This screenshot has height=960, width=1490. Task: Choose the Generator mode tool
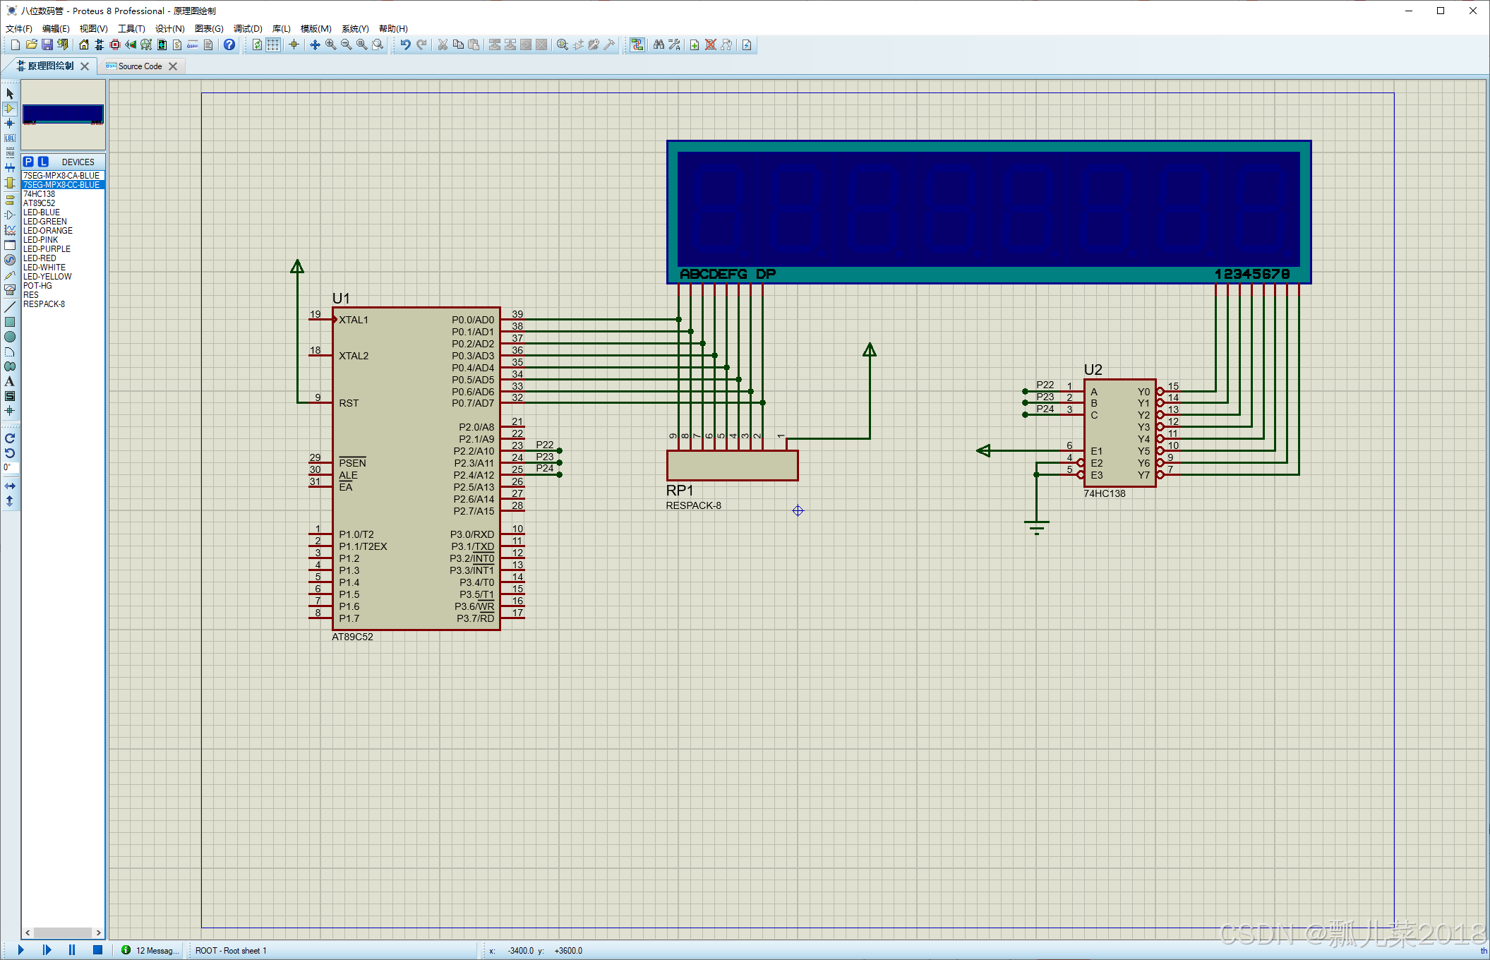pos(9,260)
